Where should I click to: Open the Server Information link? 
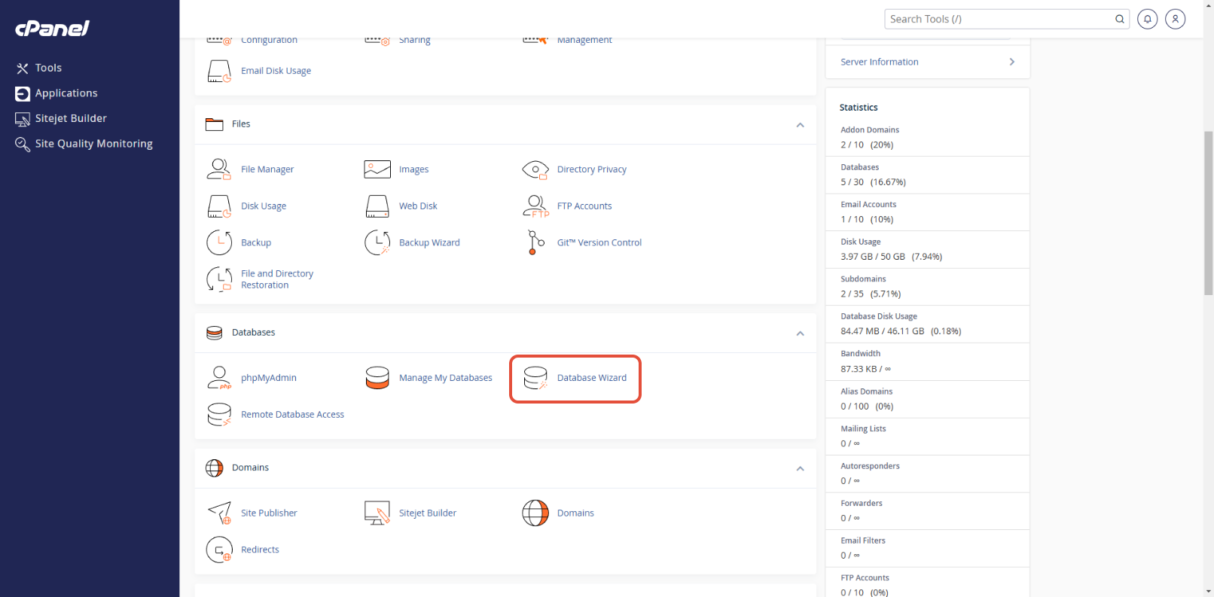[x=880, y=62]
